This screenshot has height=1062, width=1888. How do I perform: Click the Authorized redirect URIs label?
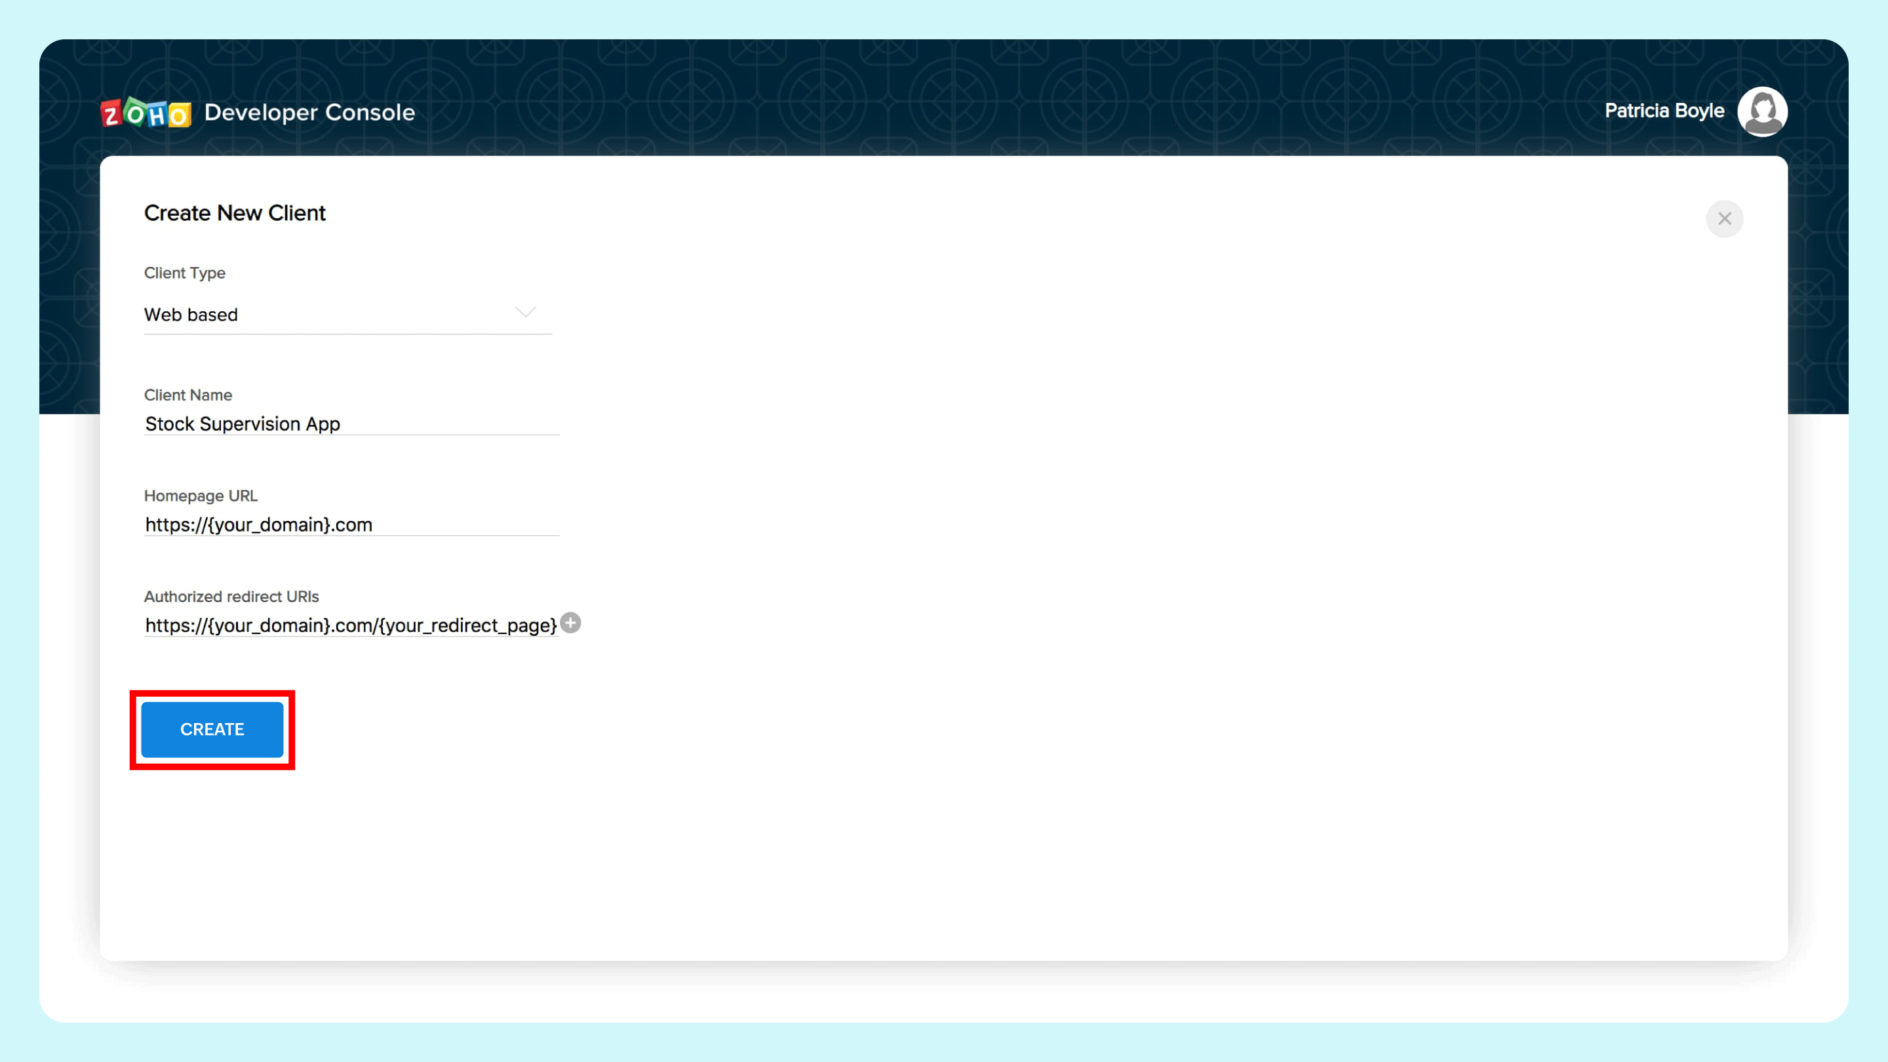point(231,597)
